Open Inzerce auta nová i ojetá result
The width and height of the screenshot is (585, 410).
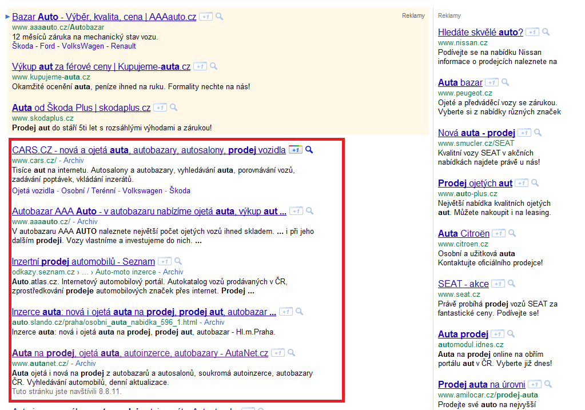[144, 312]
